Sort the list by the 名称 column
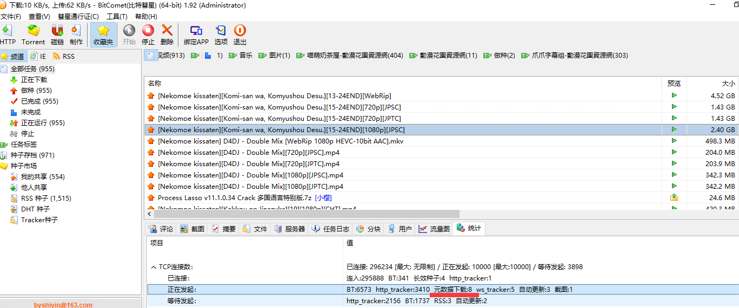The height and width of the screenshot is (308, 739). pyautogui.click(x=403, y=84)
